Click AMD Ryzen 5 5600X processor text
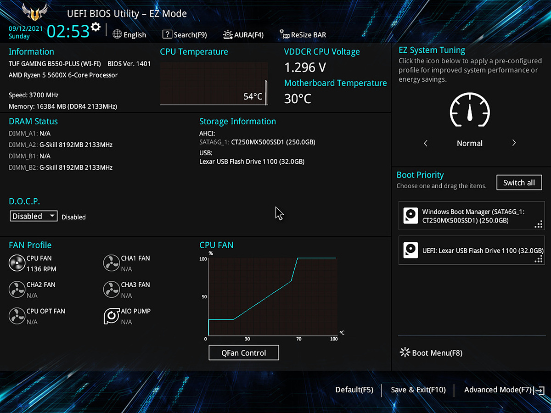 (x=63, y=75)
